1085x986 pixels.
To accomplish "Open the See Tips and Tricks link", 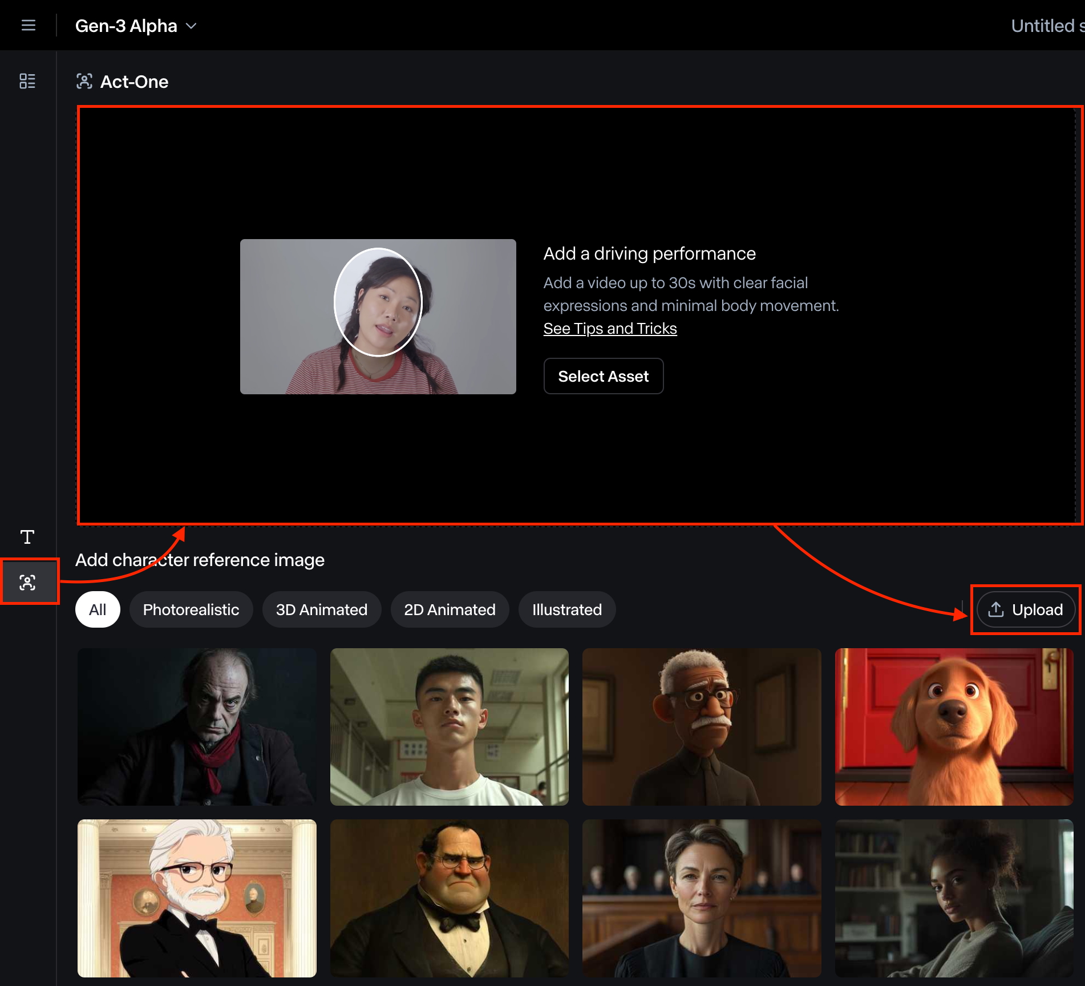I will 610,329.
